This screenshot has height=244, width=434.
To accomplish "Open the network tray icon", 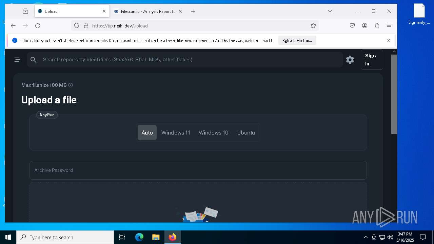I will (x=382, y=237).
